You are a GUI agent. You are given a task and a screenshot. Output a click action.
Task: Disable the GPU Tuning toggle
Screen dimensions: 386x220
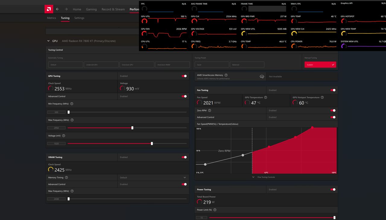pyautogui.click(x=184, y=76)
